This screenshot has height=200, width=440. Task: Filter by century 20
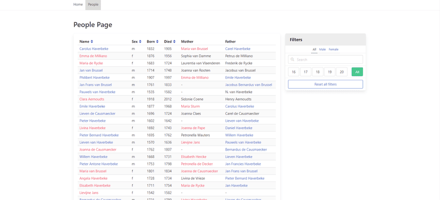(342, 72)
